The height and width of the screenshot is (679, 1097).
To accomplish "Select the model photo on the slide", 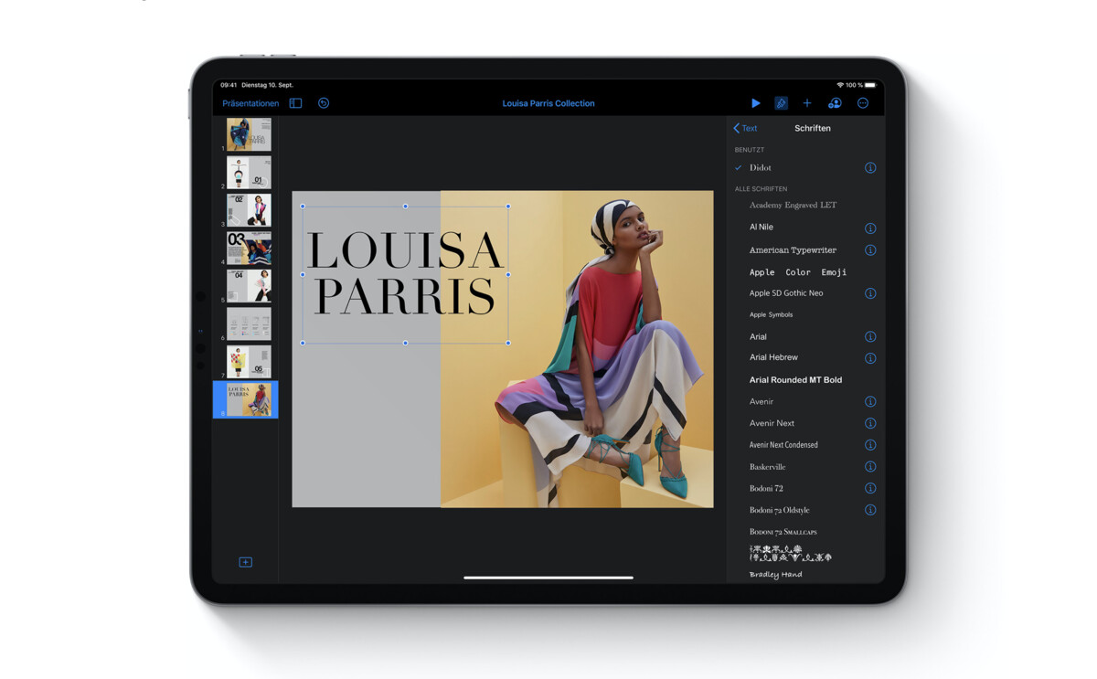I will (577, 349).
